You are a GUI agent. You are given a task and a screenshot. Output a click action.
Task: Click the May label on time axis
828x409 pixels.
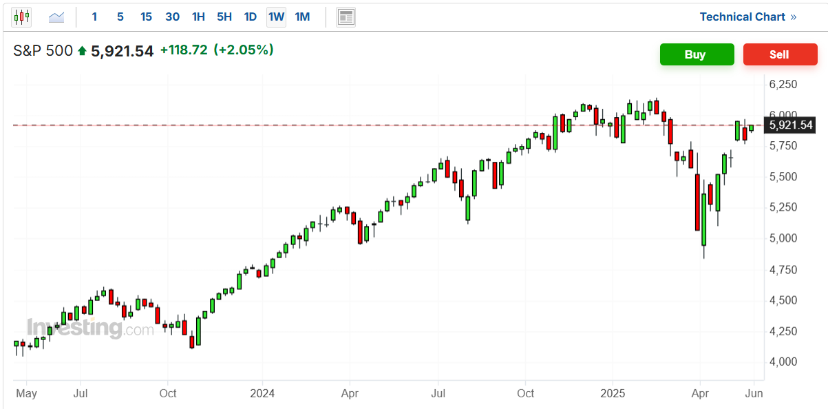26,394
